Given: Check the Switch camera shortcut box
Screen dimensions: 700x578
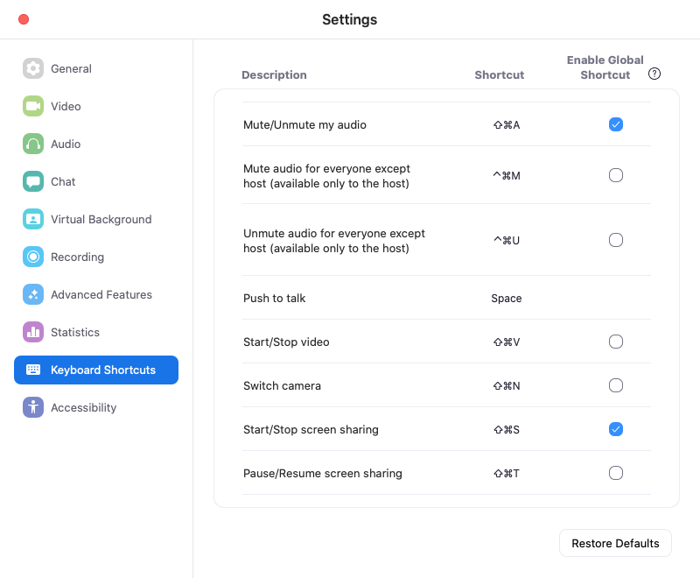Looking at the screenshot, I should click(616, 385).
